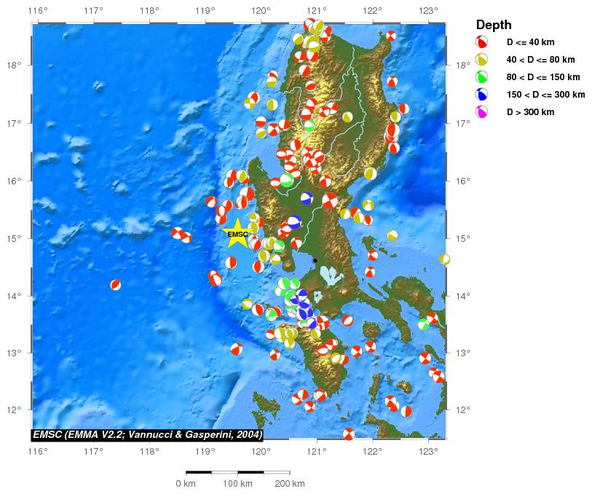Screen dimensions: 592x494
Task: Click the EMSC (EMMA V2.2) attribution text
Action: coord(147,434)
